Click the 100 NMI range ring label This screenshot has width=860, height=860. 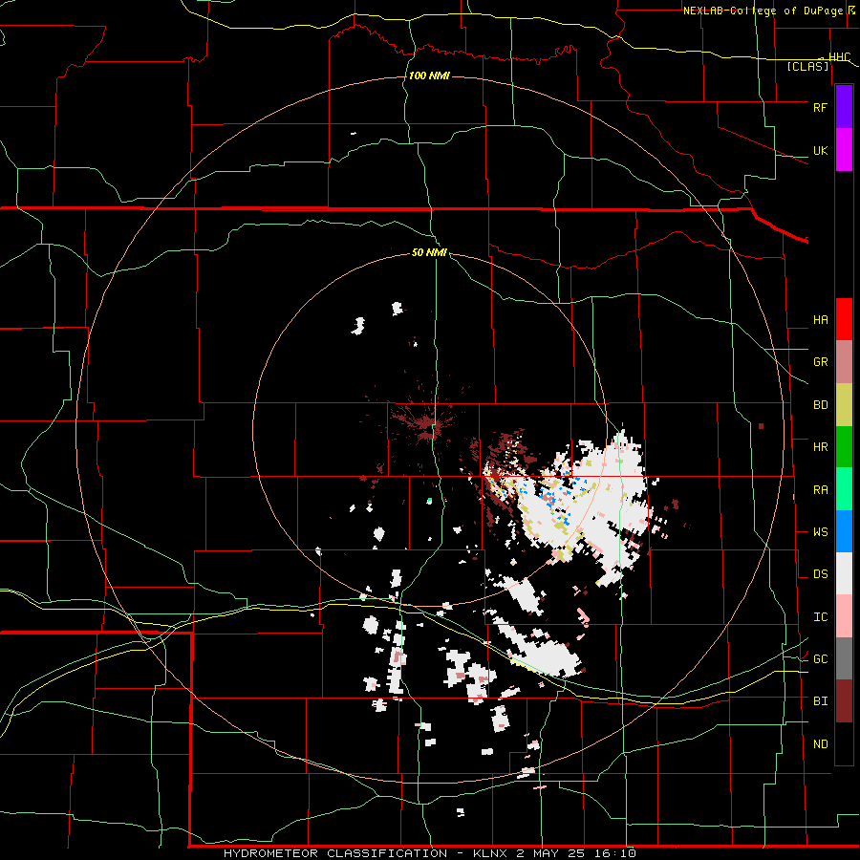point(429,75)
